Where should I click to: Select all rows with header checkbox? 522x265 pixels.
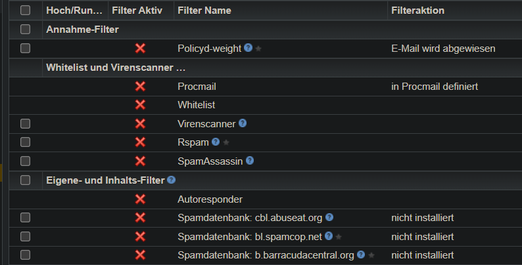click(x=26, y=10)
